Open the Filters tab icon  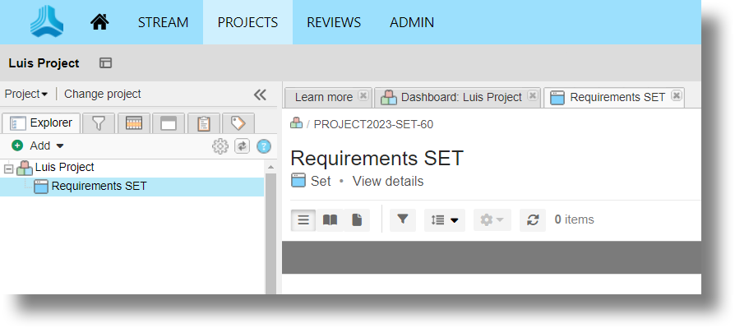[x=99, y=123]
